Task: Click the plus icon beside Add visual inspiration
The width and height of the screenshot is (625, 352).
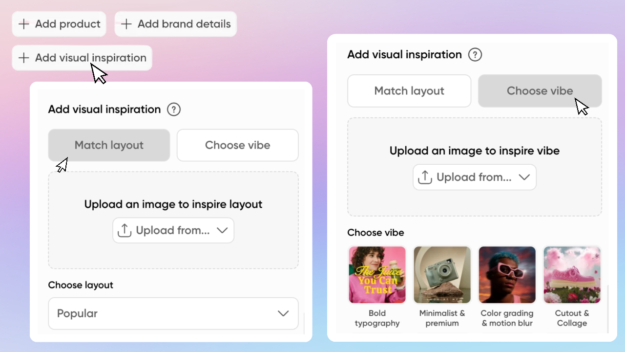Action: [23, 58]
